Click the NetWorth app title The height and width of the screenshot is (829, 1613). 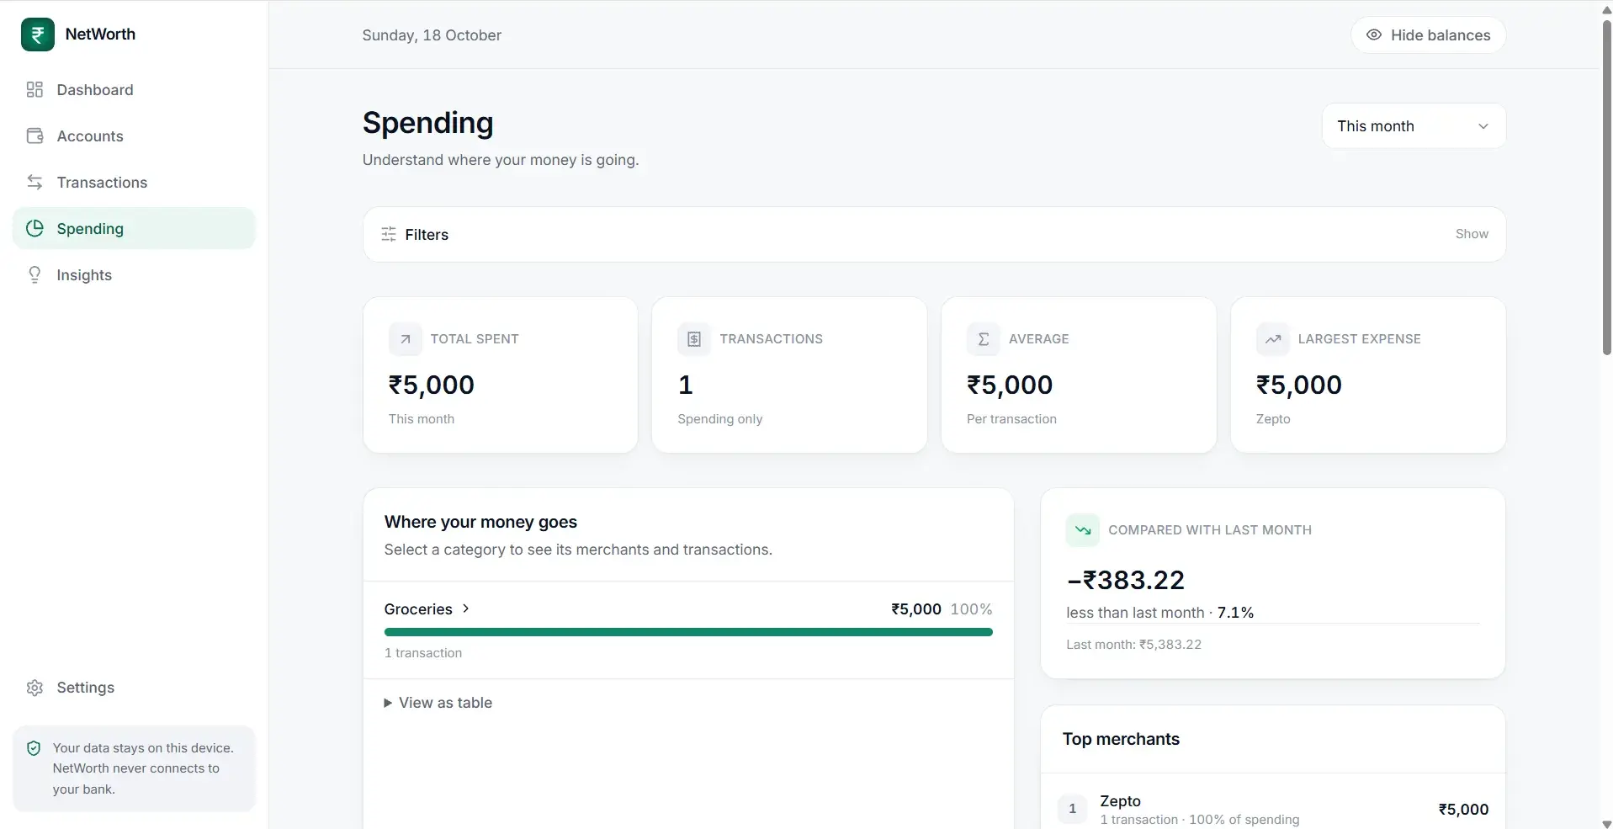[100, 35]
